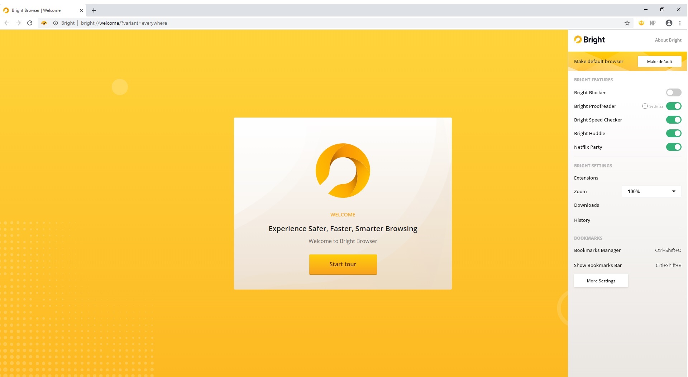688x377 pixels.
Task: Open More Settings button
Action: click(x=601, y=281)
